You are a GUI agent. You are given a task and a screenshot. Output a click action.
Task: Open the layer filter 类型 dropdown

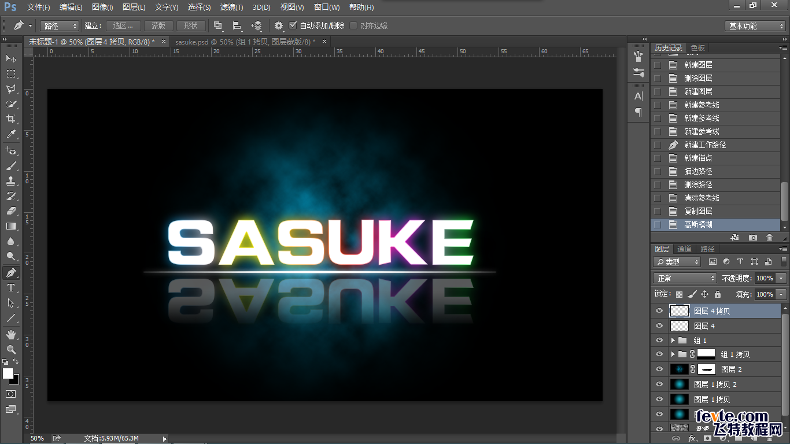[x=677, y=262]
